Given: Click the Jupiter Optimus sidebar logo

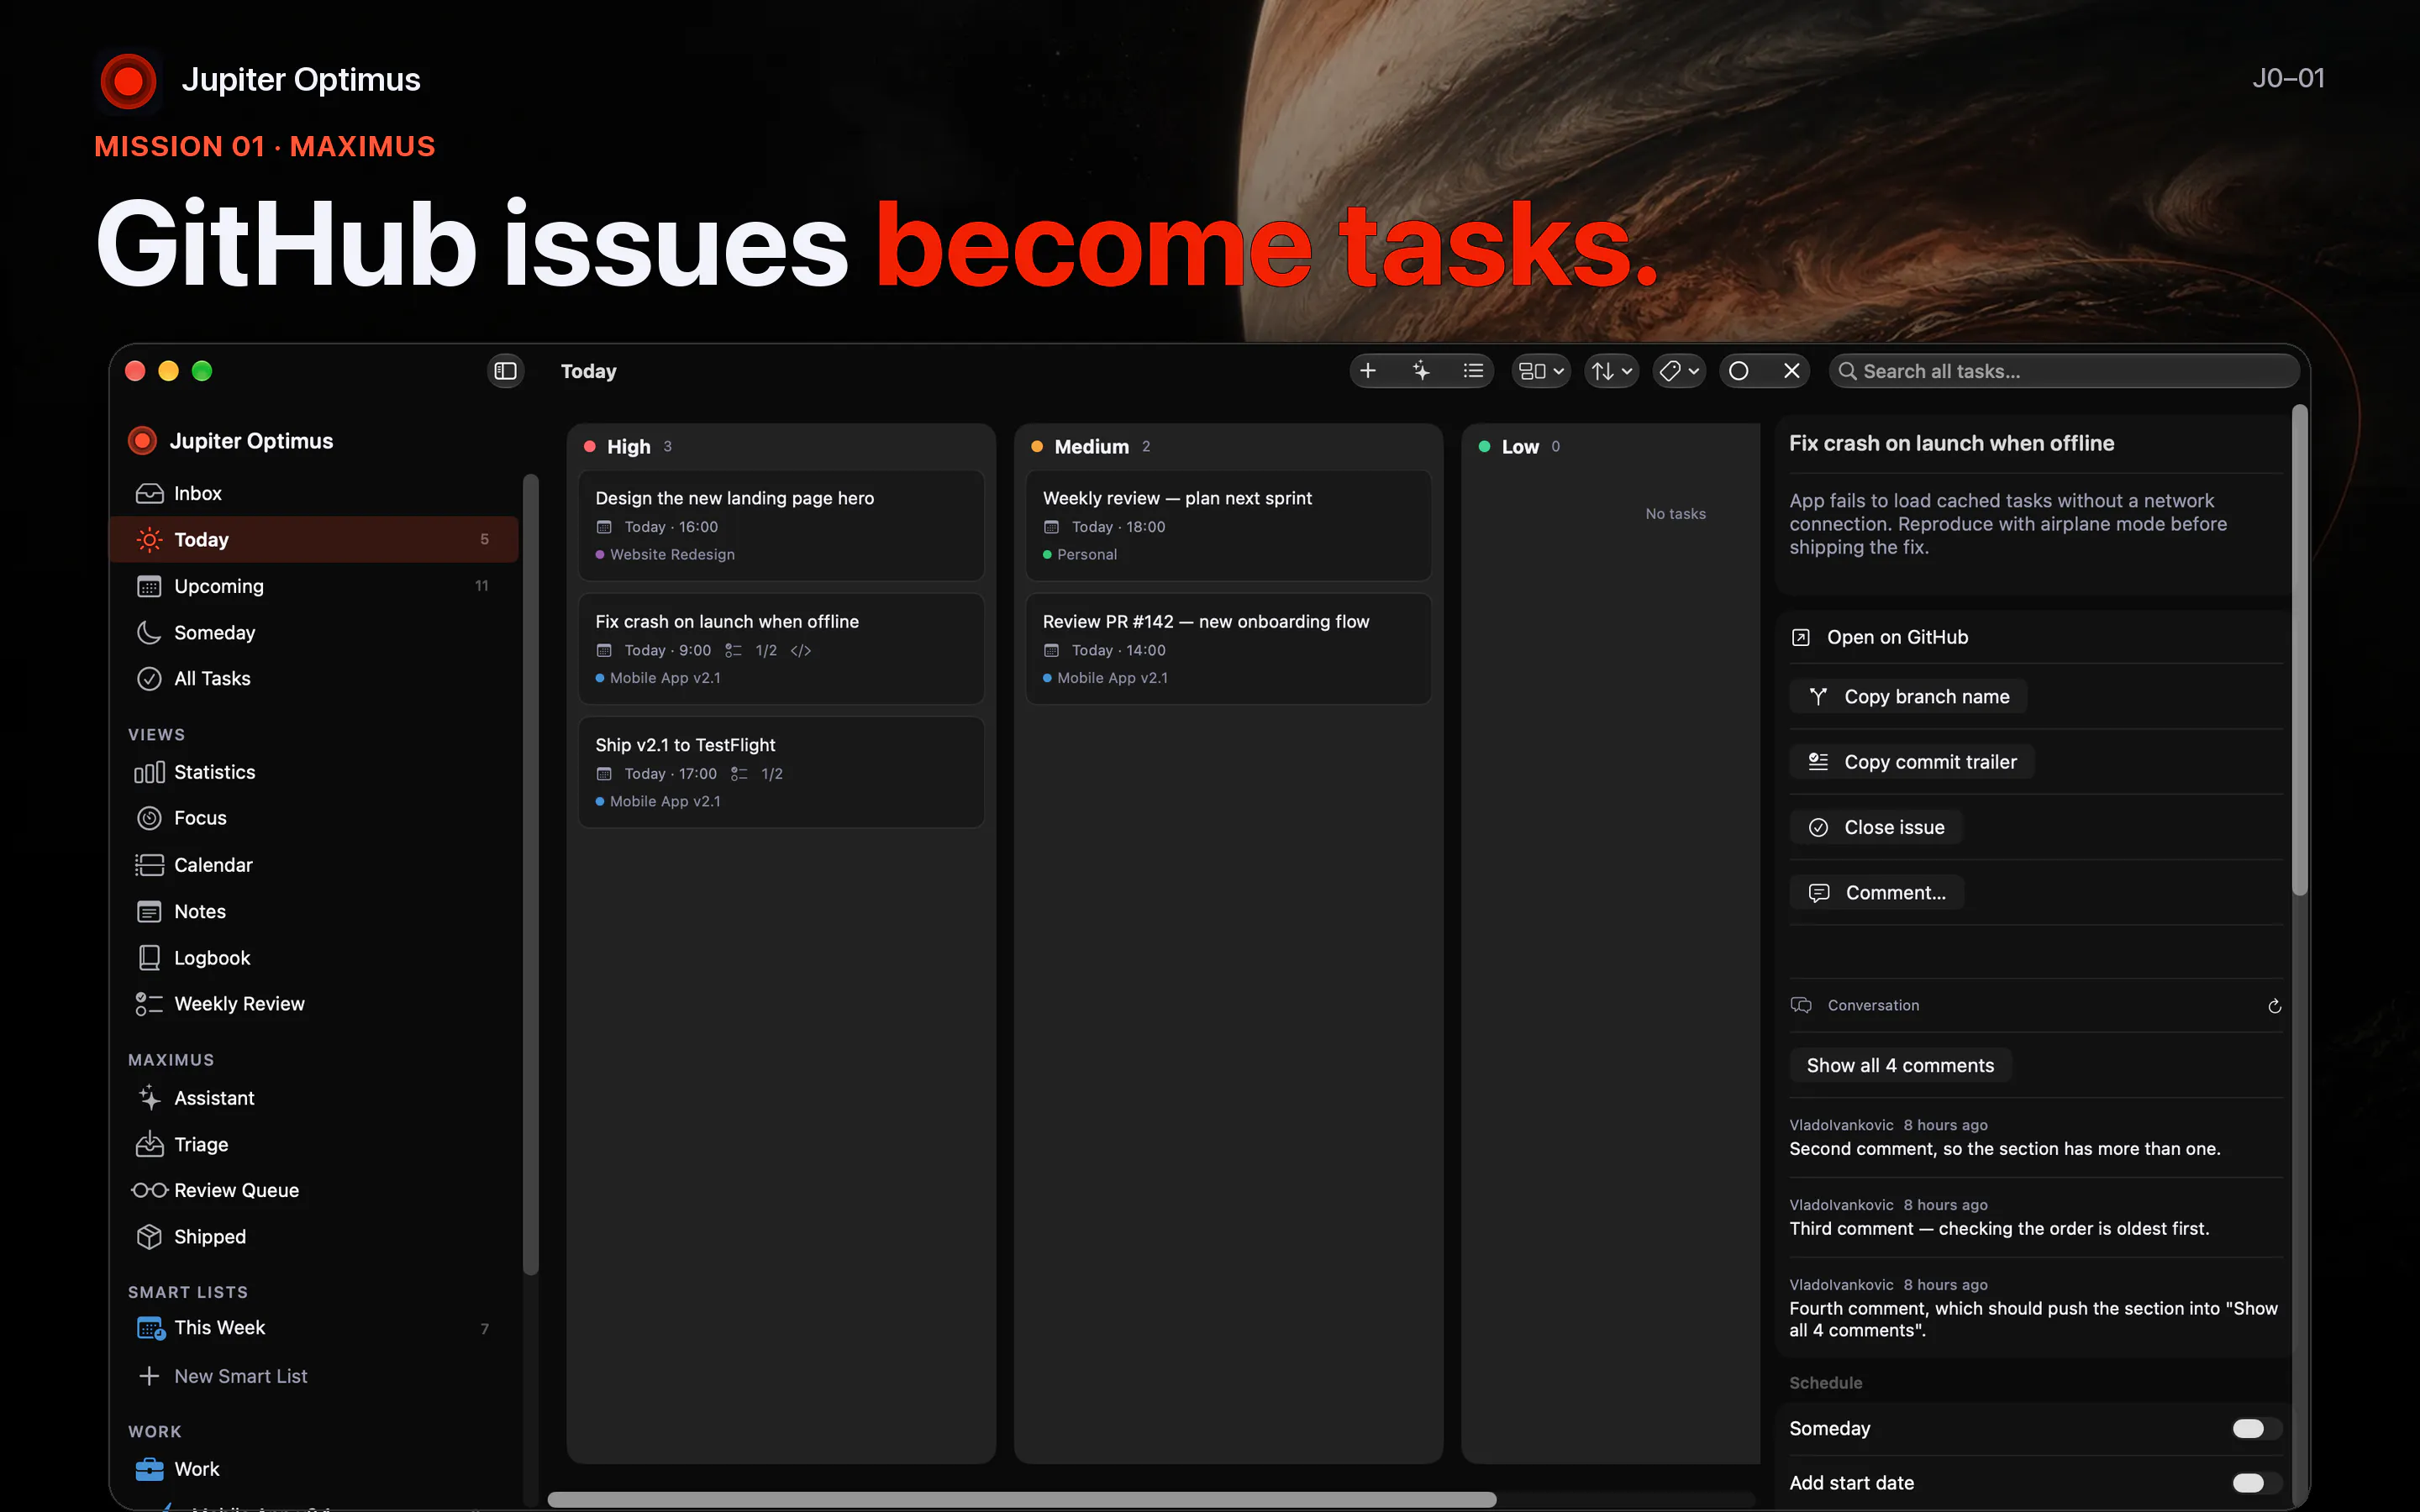Looking at the screenshot, I should click(x=143, y=441).
